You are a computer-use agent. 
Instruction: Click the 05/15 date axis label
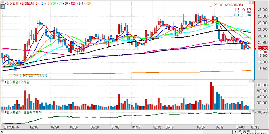point(170,128)
